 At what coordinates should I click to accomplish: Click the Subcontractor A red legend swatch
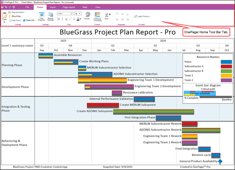coord(226,66)
